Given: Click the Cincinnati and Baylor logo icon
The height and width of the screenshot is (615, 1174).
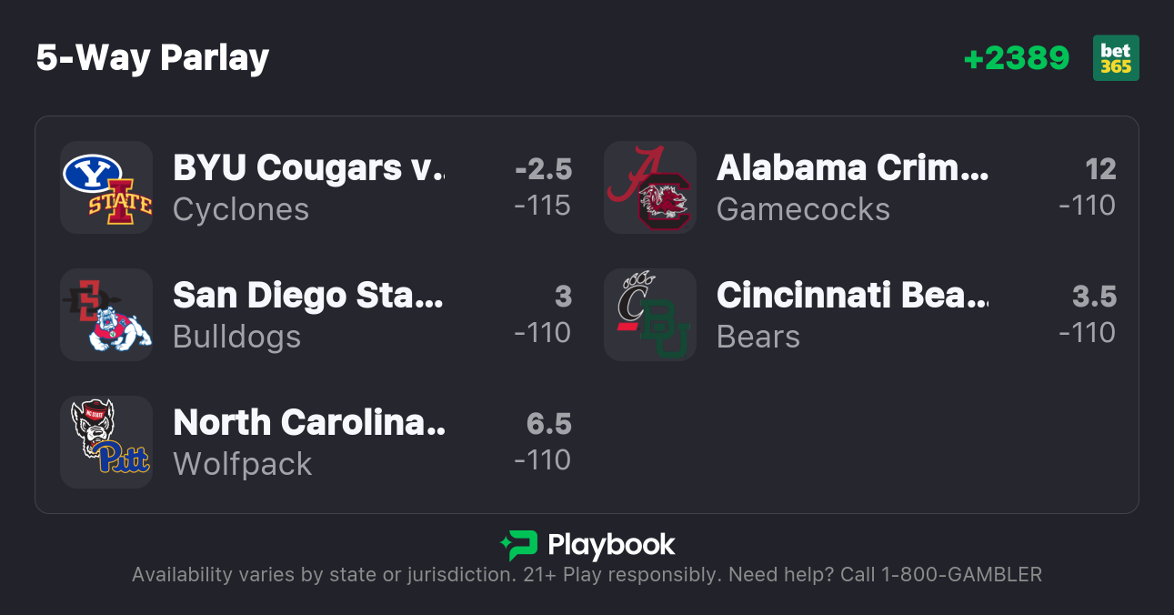Looking at the screenshot, I should pyautogui.click(x=650, y=315).
